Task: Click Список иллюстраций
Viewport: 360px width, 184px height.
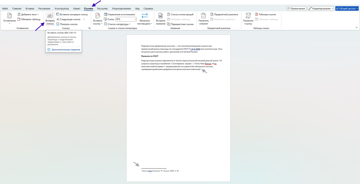Action: pyautogui.click(x=180, y=14)
